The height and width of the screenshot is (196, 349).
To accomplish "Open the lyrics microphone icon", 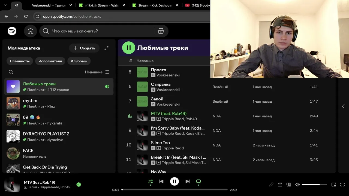I will tap(271, 185).
